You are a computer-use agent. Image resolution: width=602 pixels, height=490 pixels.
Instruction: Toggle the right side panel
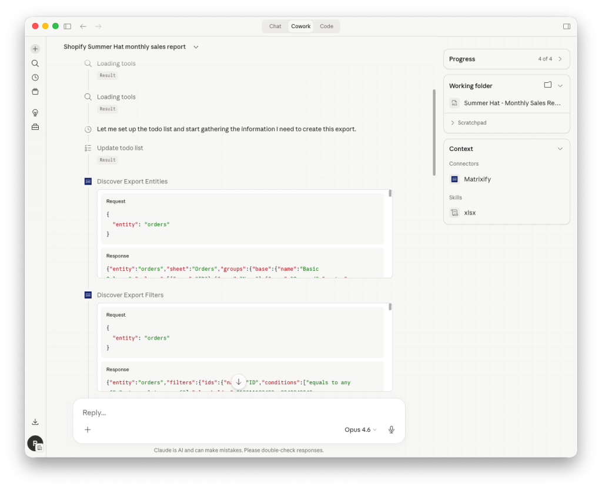(566, 26)
